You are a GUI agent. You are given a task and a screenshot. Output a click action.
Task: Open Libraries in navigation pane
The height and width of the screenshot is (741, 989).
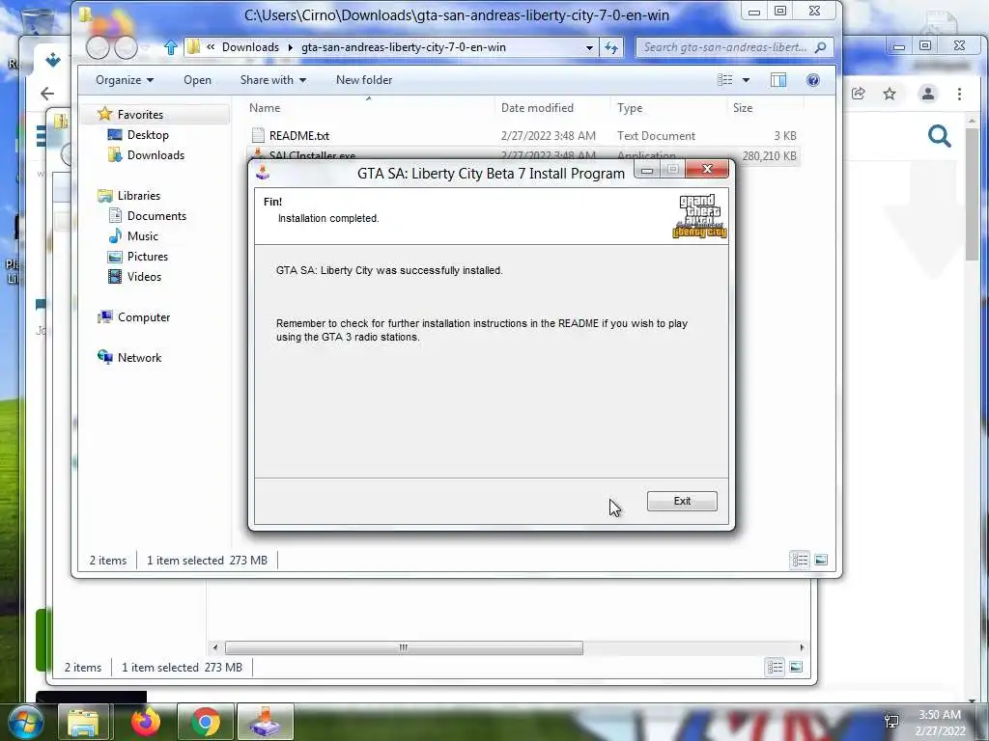[139, 195]
